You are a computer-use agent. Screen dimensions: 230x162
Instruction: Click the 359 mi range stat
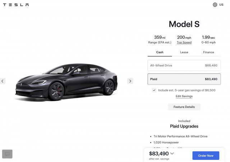point(160,39)
